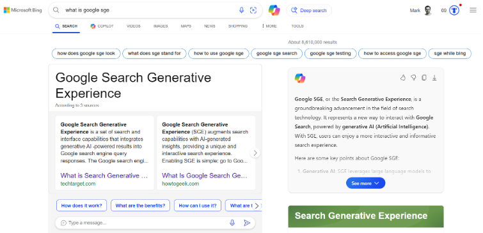The image size is (483, 233).
Task: Click 'How does it work?' follow-up chip
Action: (82, 206)
